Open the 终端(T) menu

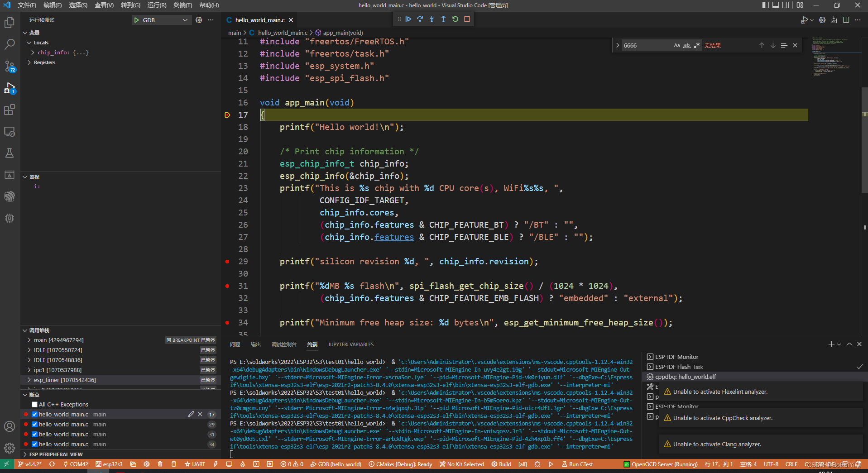coord(182,5)
